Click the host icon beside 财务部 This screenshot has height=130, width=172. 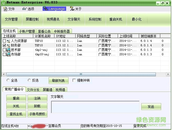click(8, 46)
